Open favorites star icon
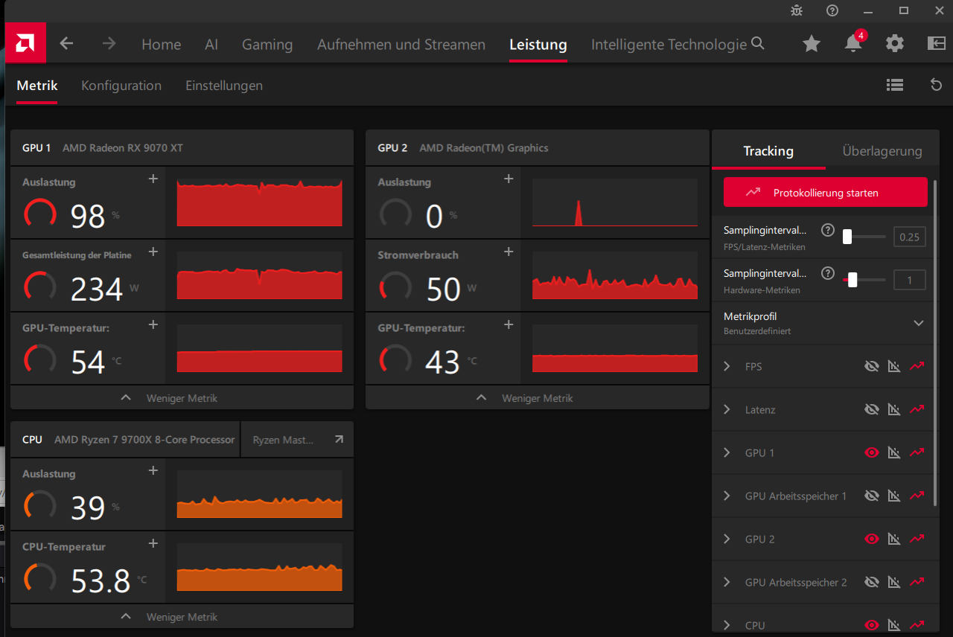 812,44
